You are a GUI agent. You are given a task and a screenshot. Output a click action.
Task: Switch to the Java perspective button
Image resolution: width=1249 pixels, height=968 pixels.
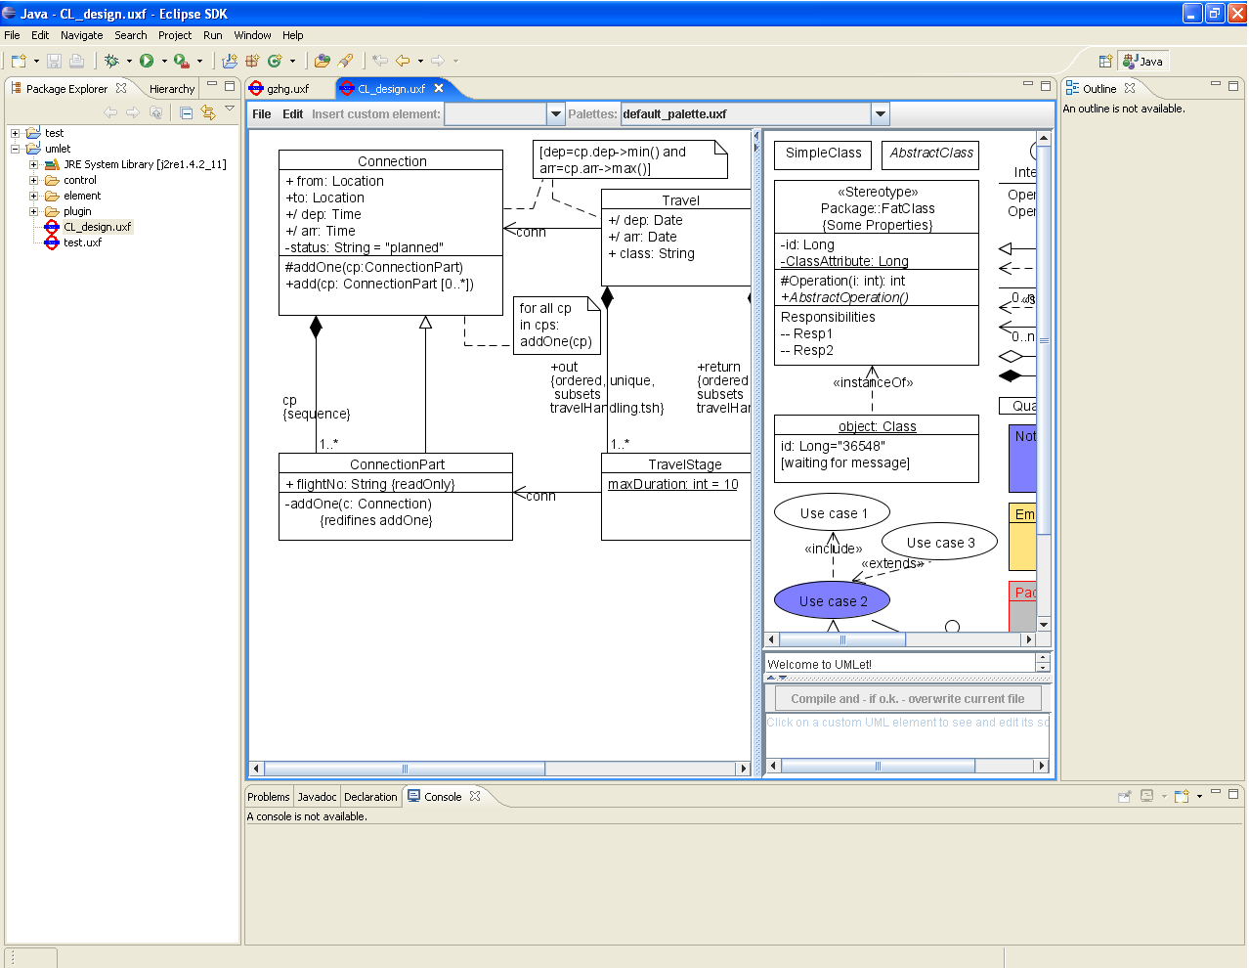pyautogui.click(x=1143, y=61)
